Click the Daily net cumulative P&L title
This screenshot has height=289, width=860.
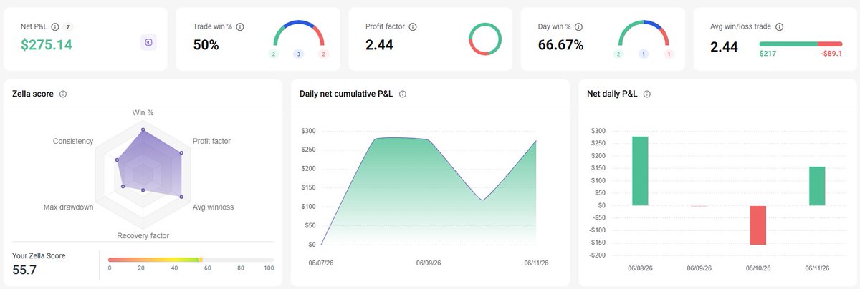point(347,94)
